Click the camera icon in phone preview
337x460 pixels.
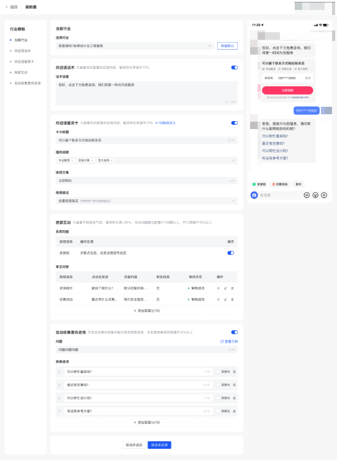[x=254, y=195]
